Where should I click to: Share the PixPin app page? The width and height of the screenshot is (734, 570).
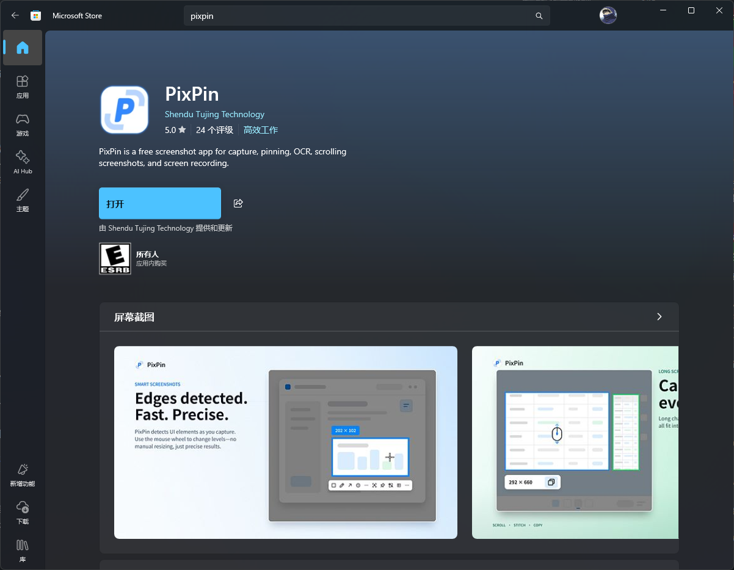coord(238,203)
